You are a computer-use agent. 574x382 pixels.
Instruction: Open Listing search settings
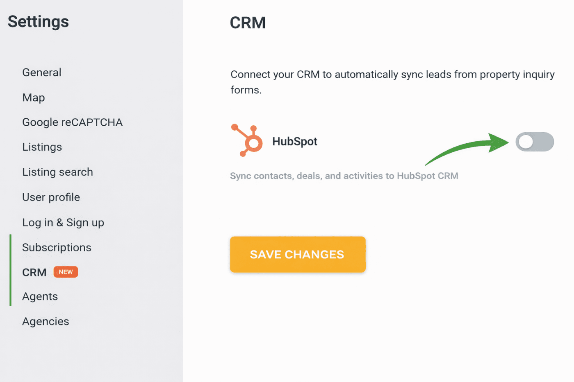[57, 172]
